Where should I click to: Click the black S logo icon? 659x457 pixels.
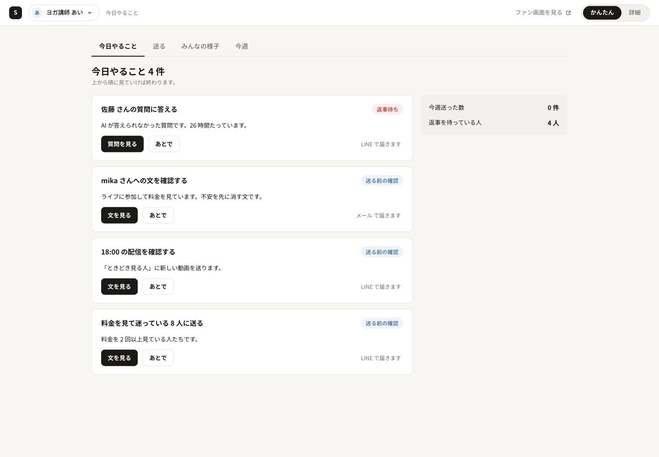[x=15, y=13]
